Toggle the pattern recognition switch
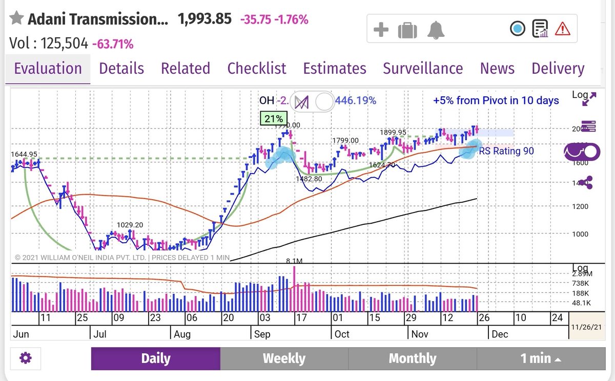Screen dimensions: 615x381 pyautogui.click(x=312, y=102)
